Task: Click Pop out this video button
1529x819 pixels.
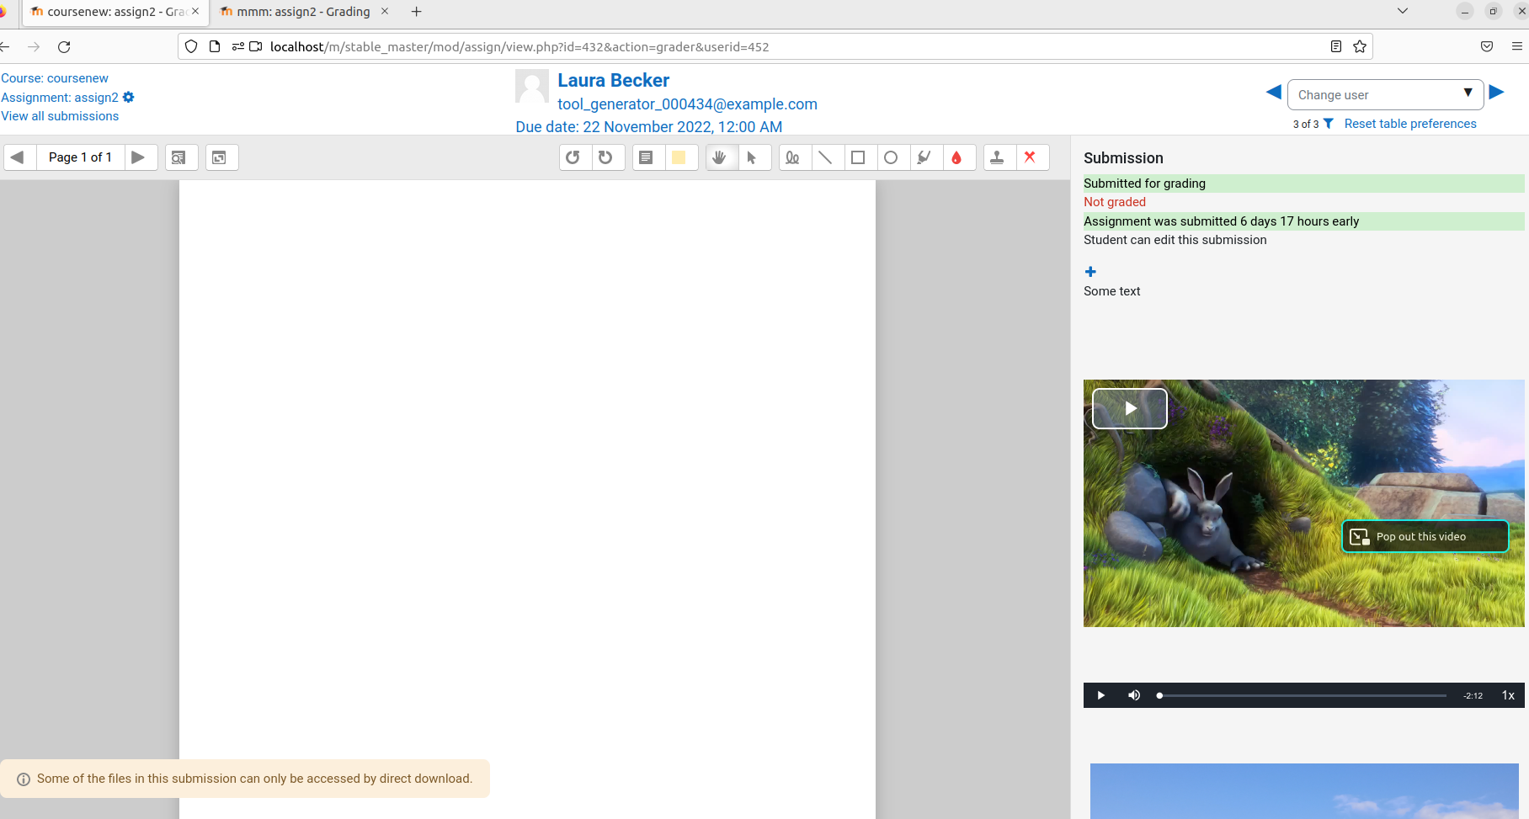Action: tap(1425, 536)
